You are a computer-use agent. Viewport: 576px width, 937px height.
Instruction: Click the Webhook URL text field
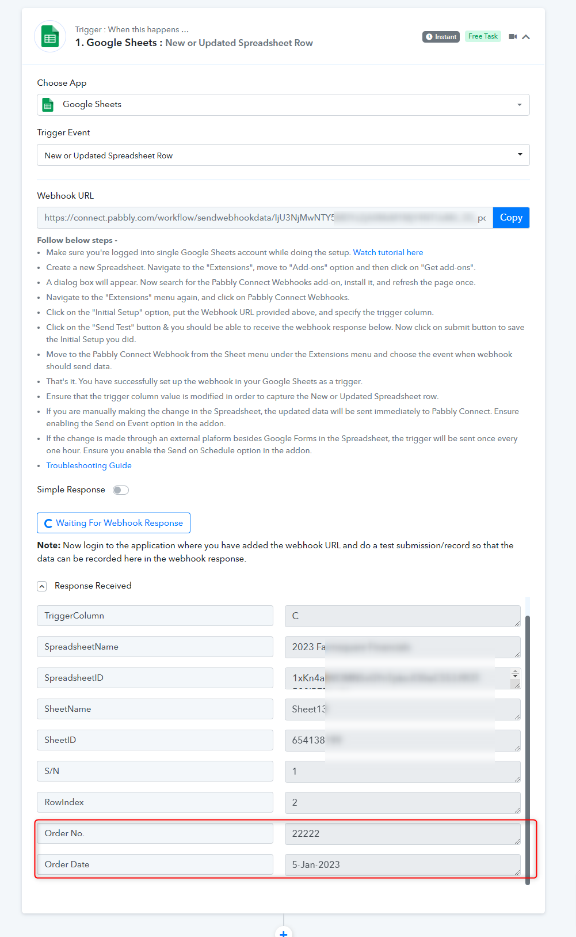pyautogui.click(x=265, y=218)
